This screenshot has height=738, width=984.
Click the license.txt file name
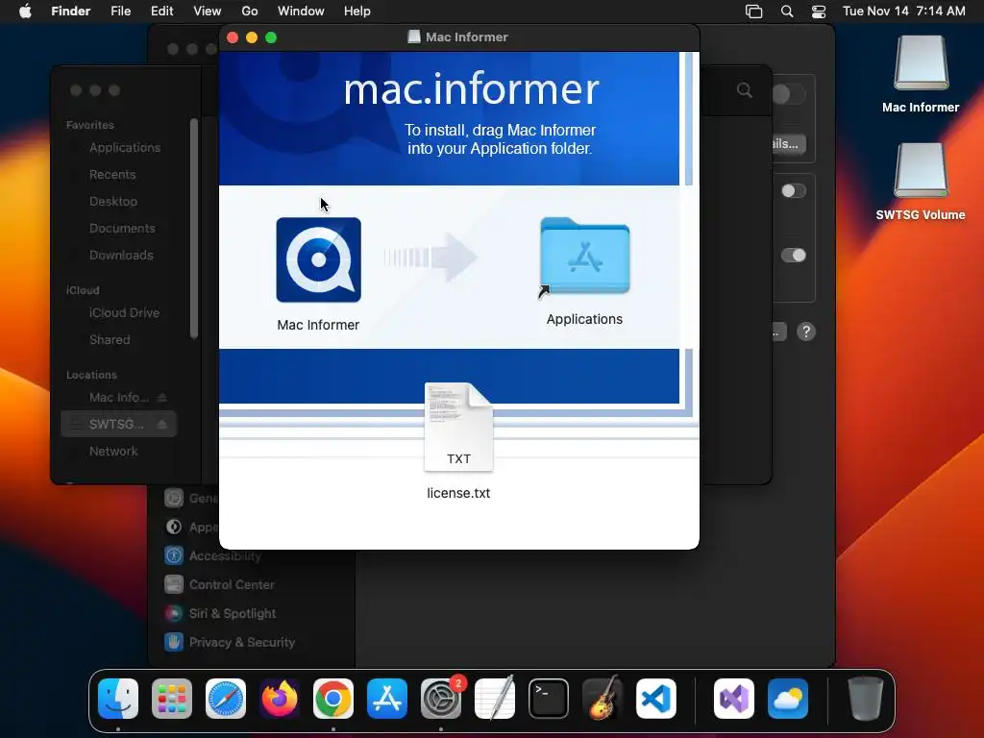(458, 493)
